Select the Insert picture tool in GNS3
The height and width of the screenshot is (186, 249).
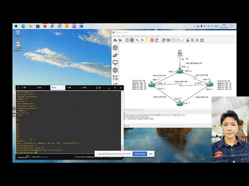point(168,40)
